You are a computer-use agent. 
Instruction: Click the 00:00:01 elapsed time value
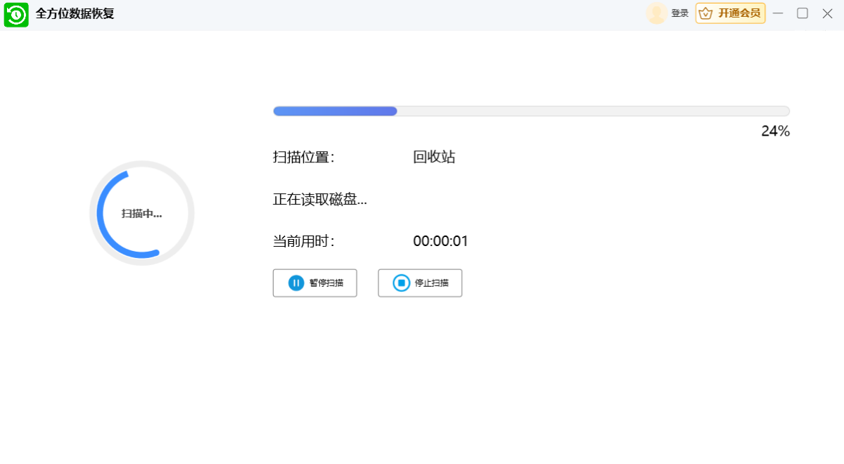click(440, 242)
